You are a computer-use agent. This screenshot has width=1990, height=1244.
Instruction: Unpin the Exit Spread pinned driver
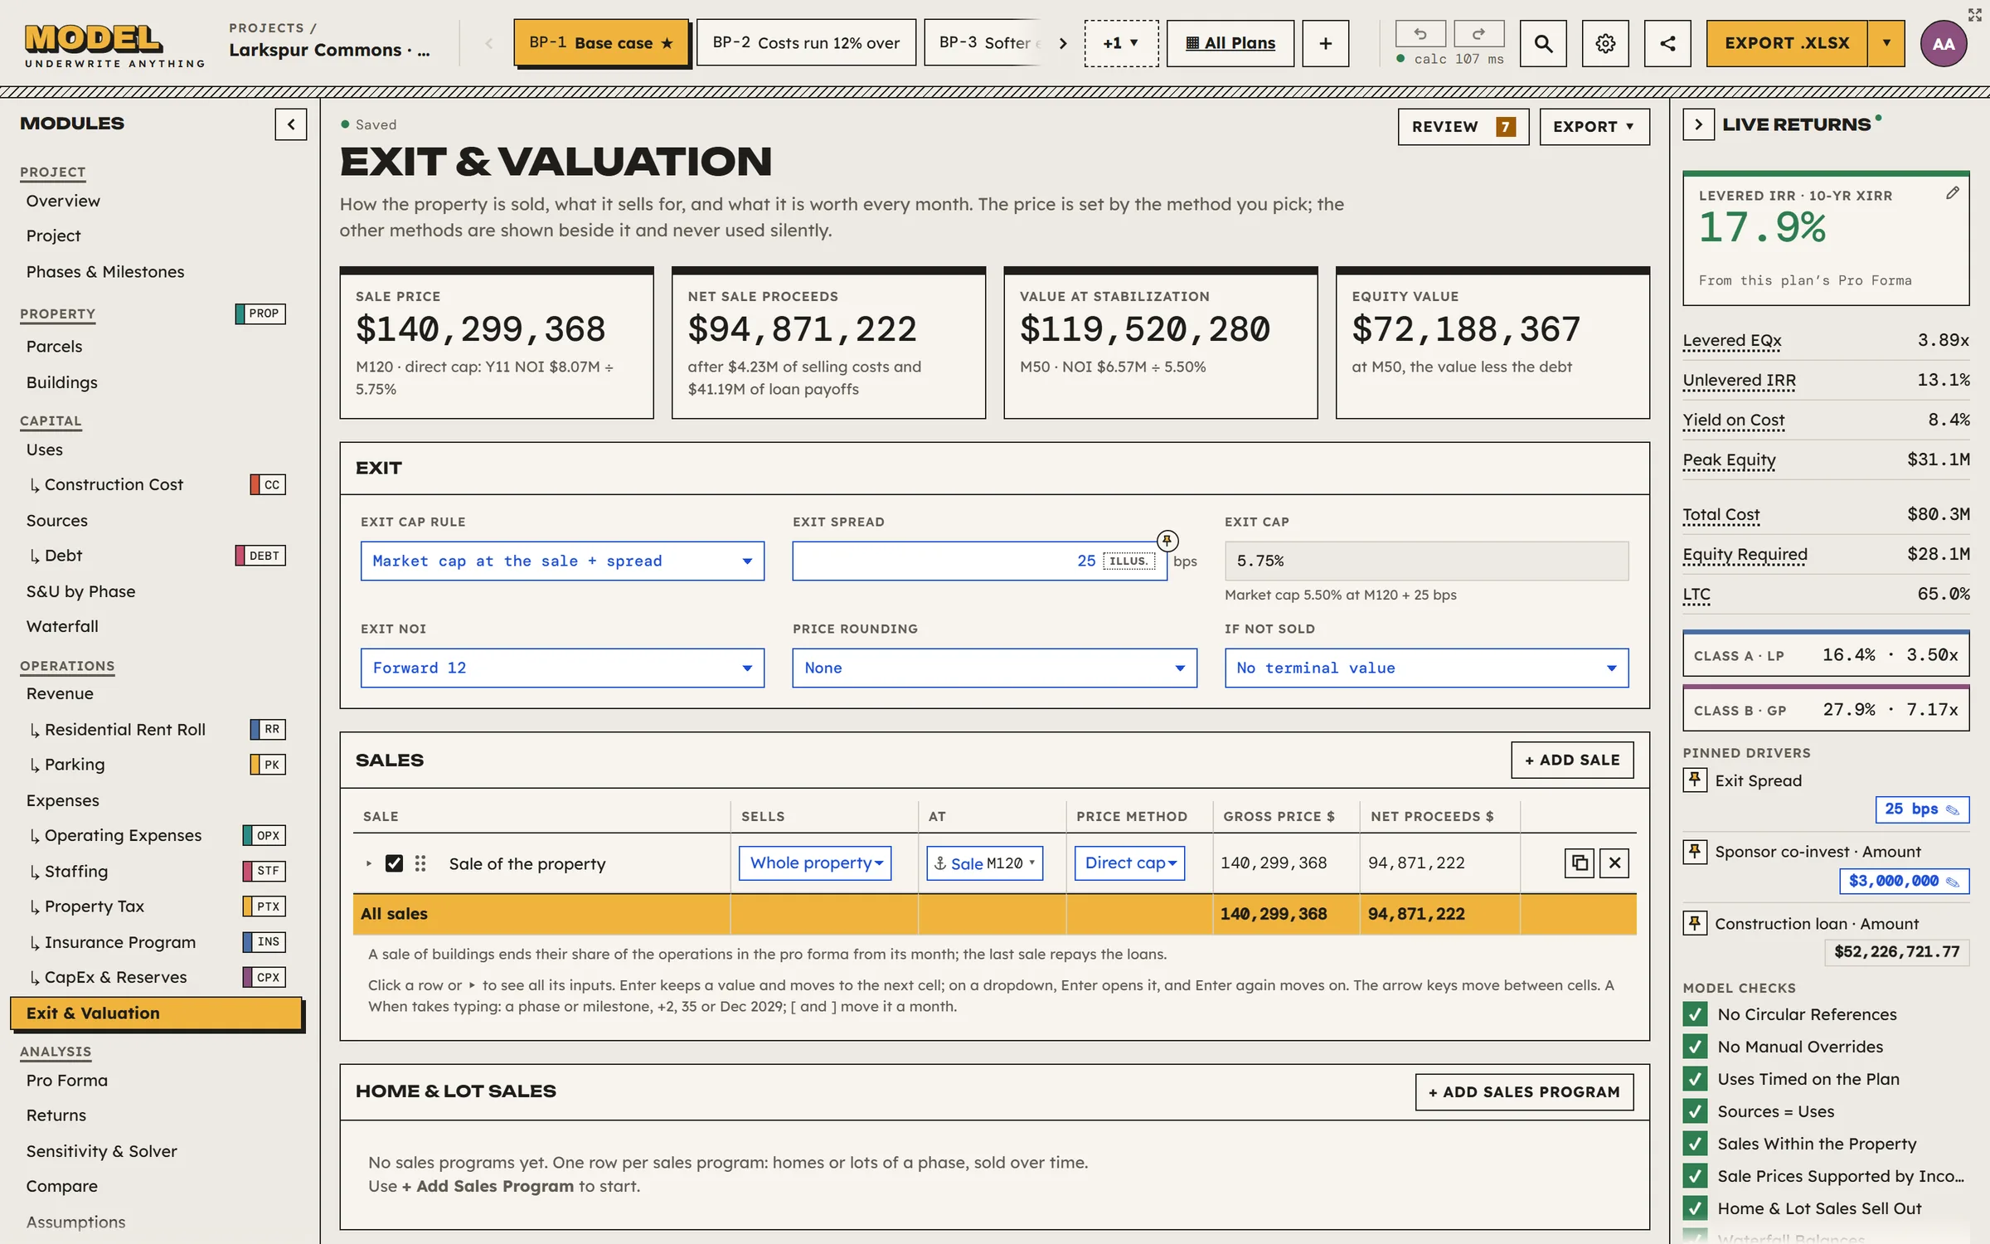(1695, 780)
